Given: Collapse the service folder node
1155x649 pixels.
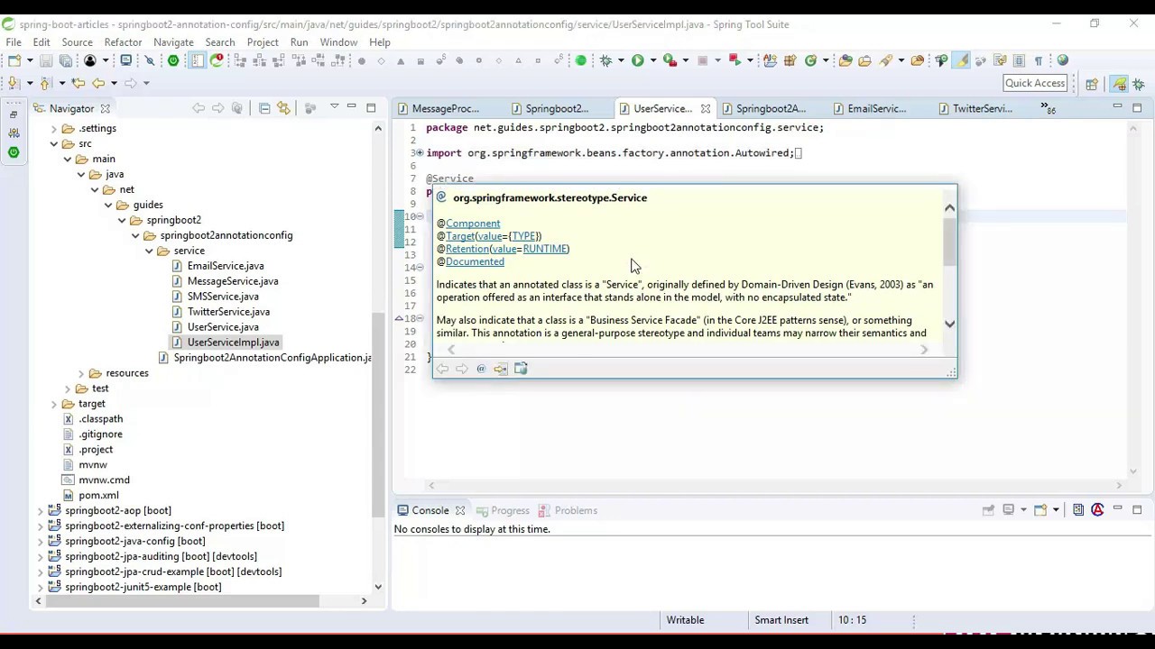Looking at the screenshot, I should coord(149,251).
